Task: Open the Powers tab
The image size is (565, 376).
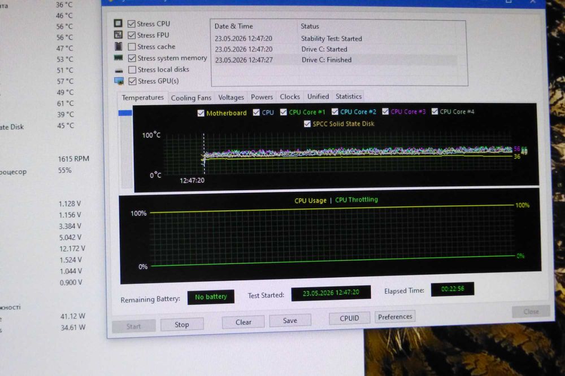Action: click(x=262, y=97)
